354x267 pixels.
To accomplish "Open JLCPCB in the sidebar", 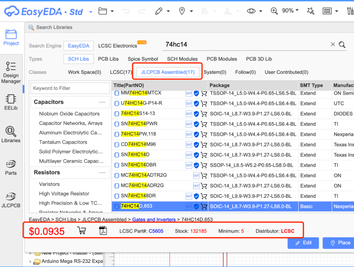I will tap(11, 200).
